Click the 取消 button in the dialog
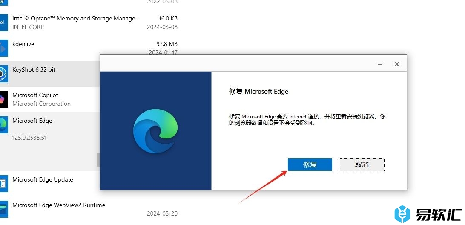Screen dimensions: 465x225 pos(362,164)
